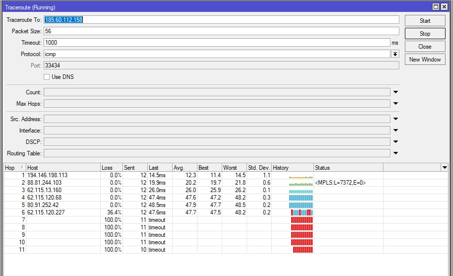Sort by the Last column header
Screen dimensions: 453x276
pyautogui.click(x=160, y=168)
